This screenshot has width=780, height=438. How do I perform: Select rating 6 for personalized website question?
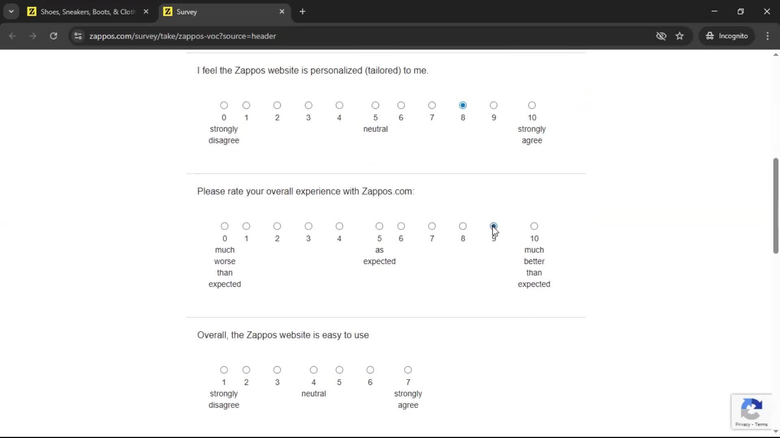[x=401, y=105]
